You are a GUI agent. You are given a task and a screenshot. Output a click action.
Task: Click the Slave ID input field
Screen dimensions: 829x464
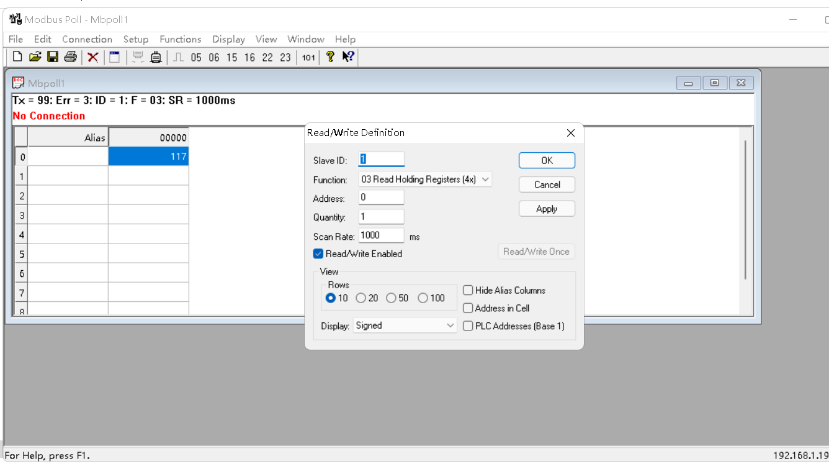coord(382,160)
